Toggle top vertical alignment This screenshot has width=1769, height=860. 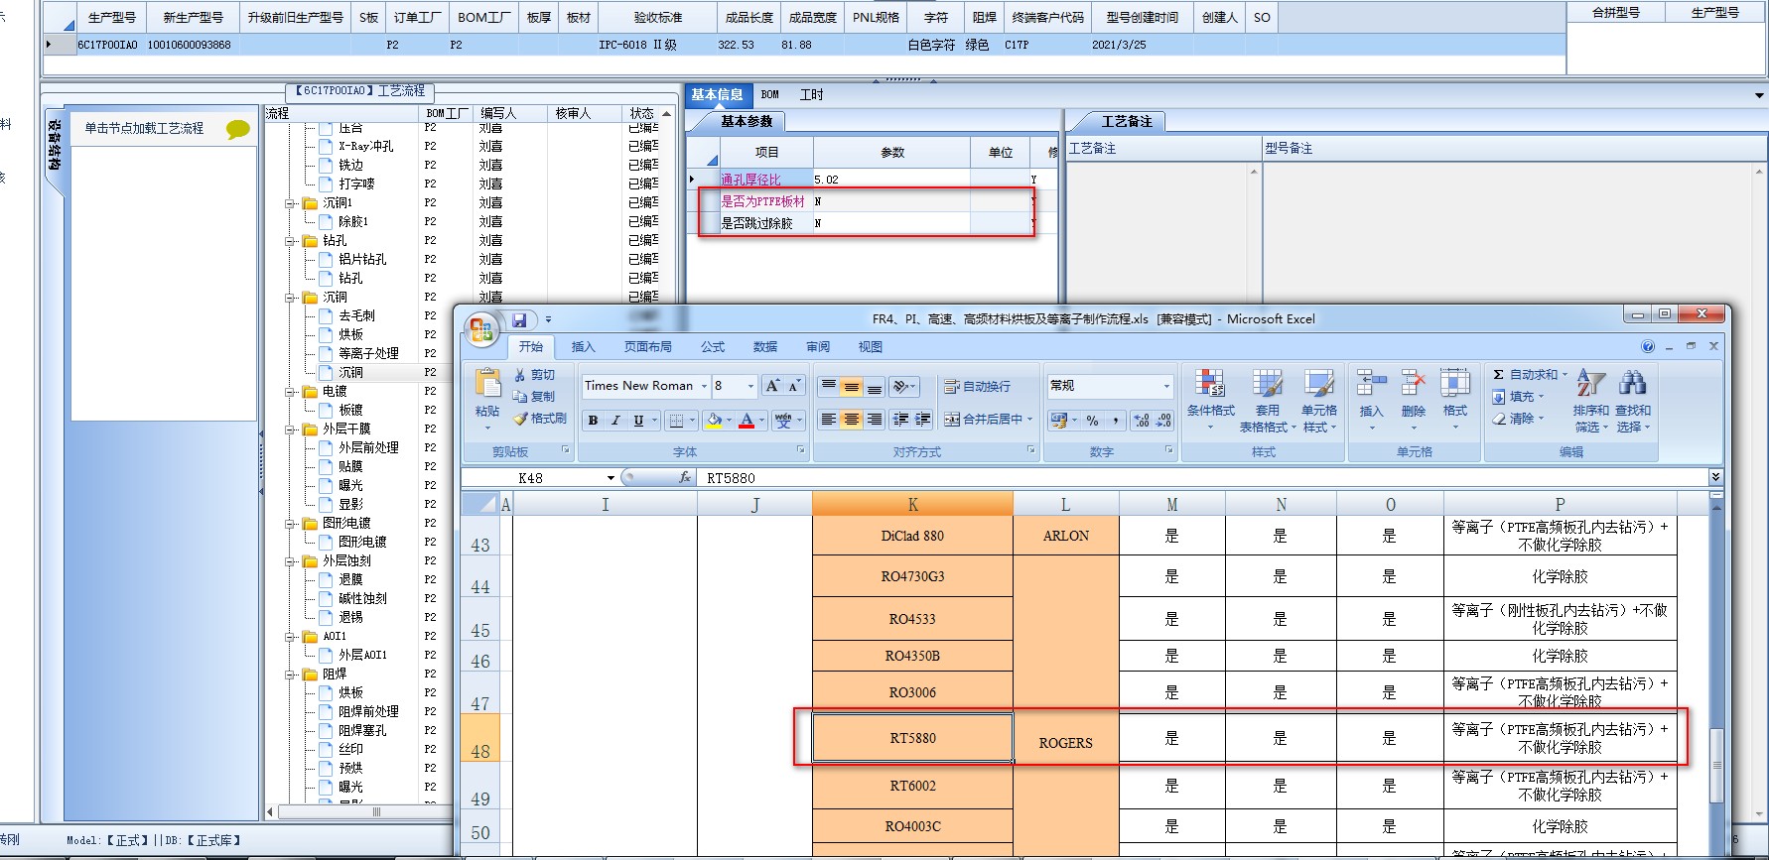coord(828,386)
